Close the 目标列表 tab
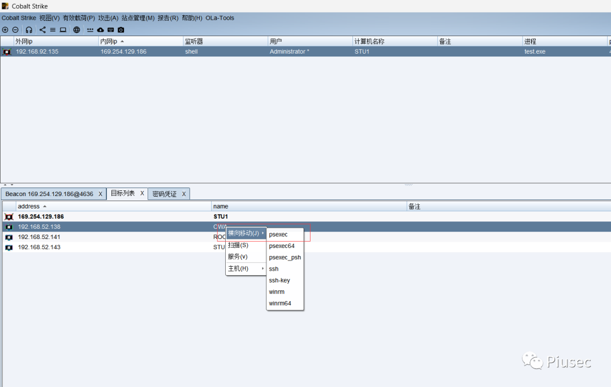 (x=142, y=193)
